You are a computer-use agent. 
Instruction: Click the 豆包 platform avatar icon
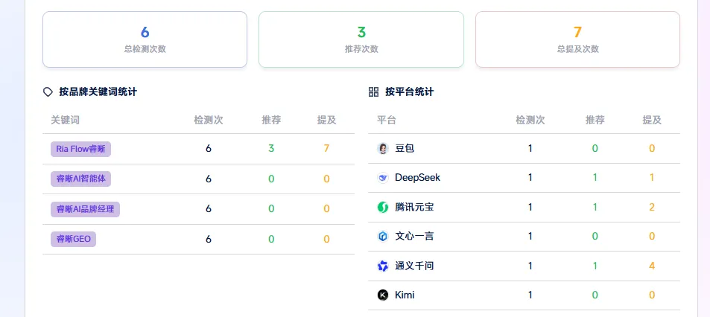(x=383, y=148)
